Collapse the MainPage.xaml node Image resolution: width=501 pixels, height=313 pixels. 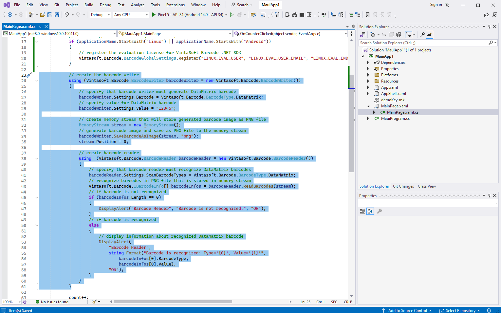click(x=368, y=106)
